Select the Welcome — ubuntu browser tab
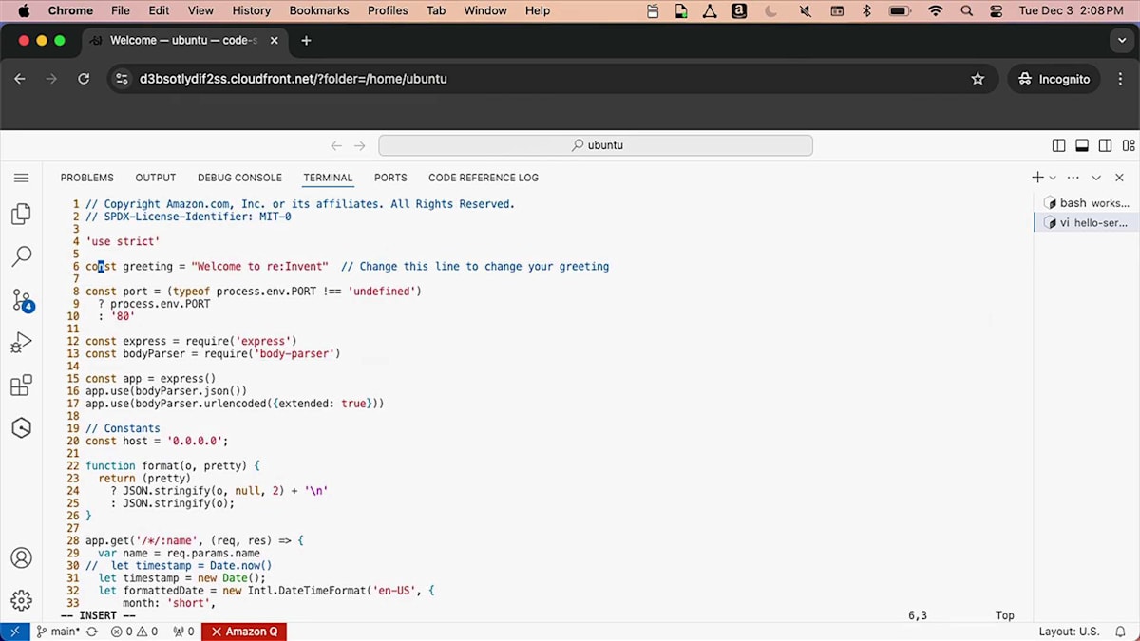 pos(182,41)
